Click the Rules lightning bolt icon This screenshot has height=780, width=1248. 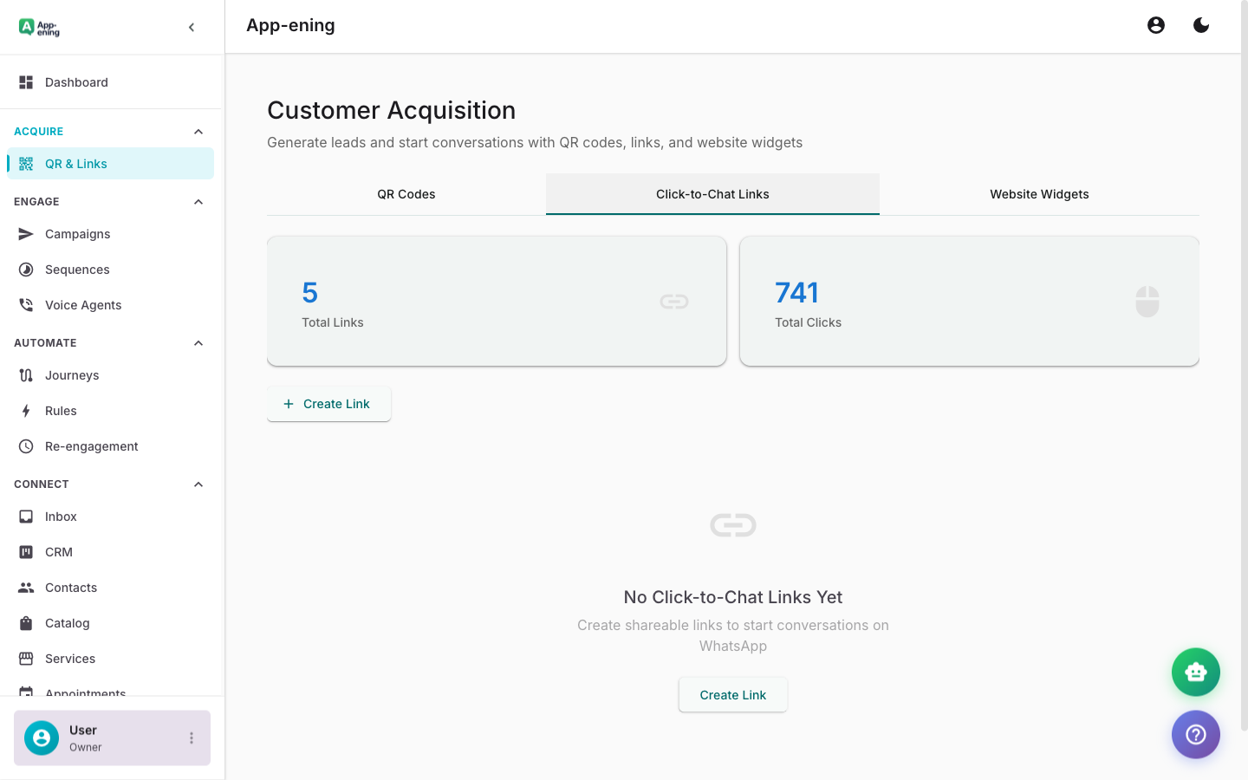click(x=26, y=410)
